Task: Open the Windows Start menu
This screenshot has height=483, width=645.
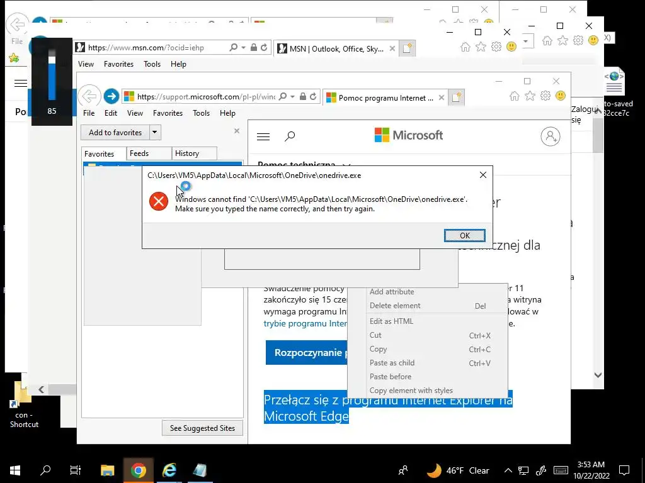Action: (x=15, y=470)
